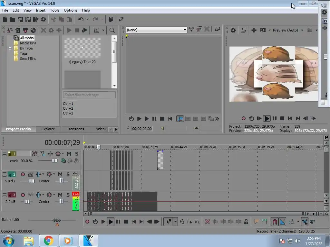This screenshot has width=330, height=247.
Task: Expand the By Type folder
Action: coord(10,48)
